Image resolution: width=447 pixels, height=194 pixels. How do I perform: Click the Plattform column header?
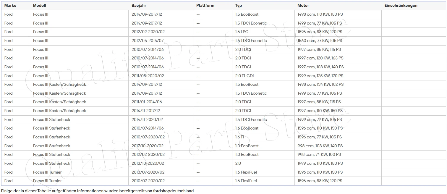click(x=205, y=5)
